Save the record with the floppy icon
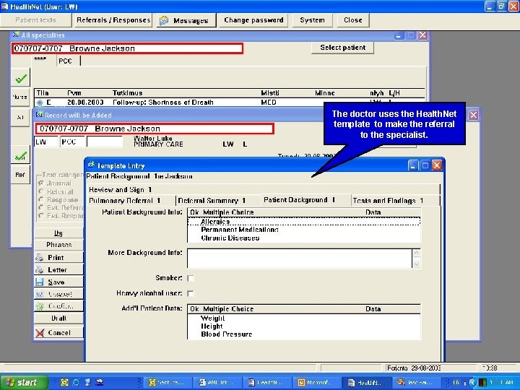 58,282
